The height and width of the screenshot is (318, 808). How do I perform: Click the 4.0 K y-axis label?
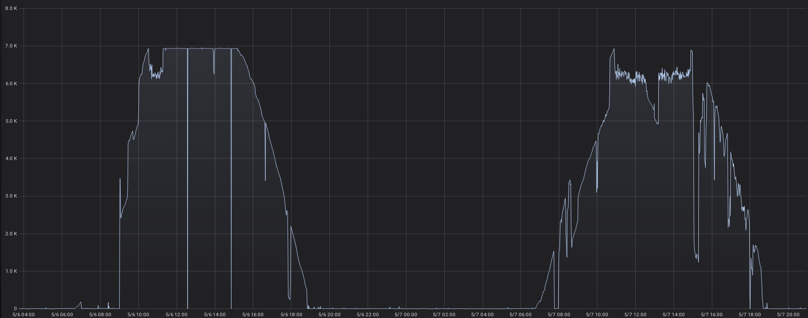pos(11,158)
